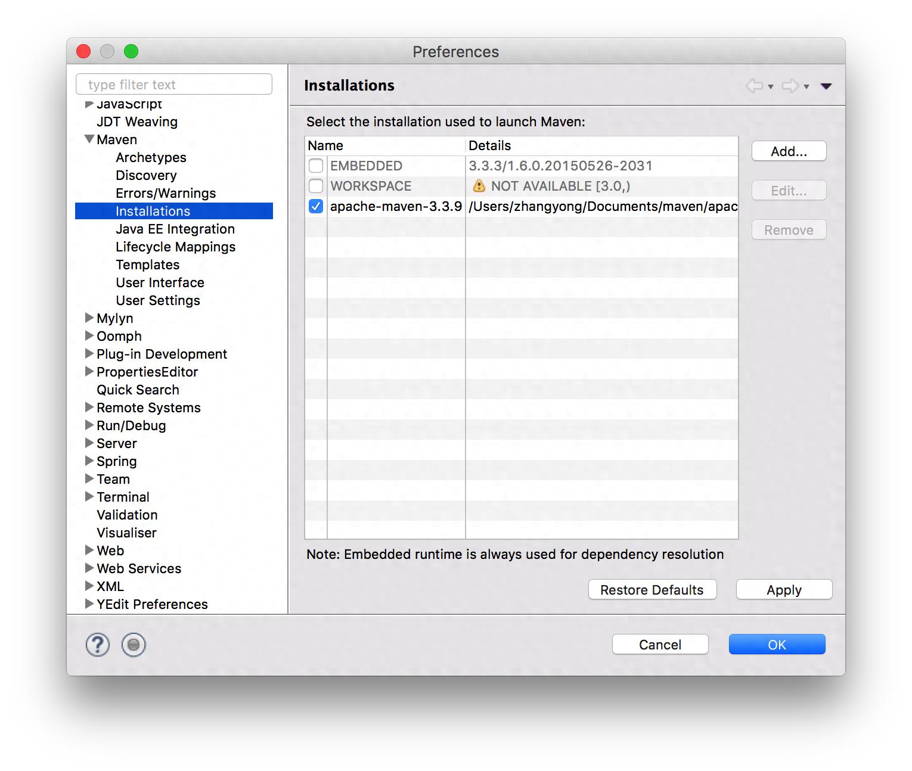The height and width of the screenshot is (771, 912).
Task: Go forward using the forward arrow icon
Action: [x=790, y=86]
